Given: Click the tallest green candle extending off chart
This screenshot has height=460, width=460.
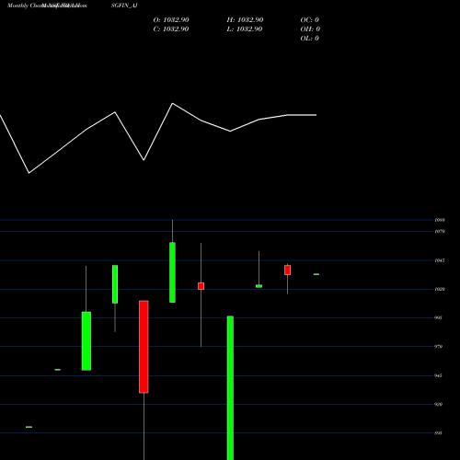Looking at the screenshot, I should (x=230, y=387).
